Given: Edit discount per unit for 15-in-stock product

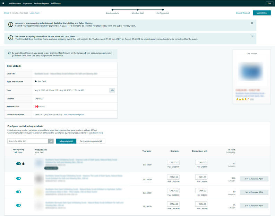Looking at the screenshot, I should (201, 204).
